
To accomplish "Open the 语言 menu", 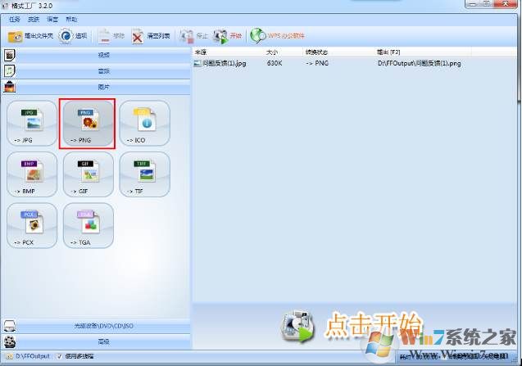I will [x=52, y=20].
